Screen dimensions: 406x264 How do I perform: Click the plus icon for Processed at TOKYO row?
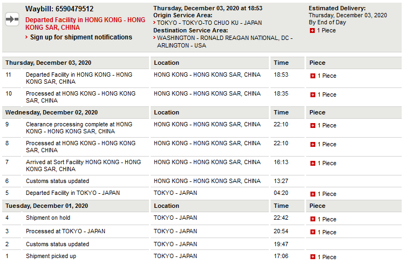point(313,232)
